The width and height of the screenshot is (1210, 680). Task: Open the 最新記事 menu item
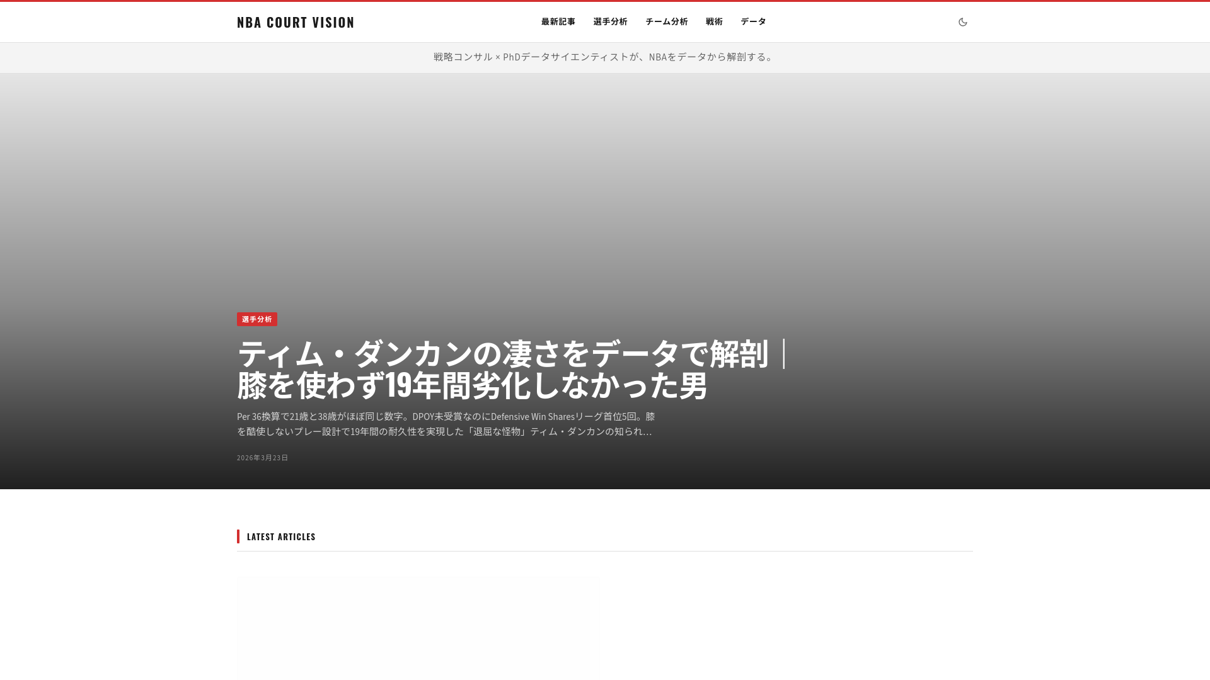point(558,21)
